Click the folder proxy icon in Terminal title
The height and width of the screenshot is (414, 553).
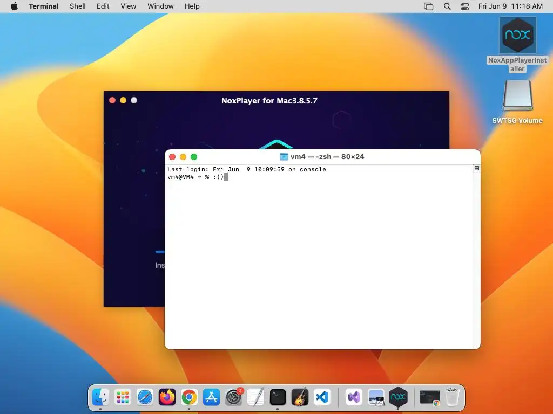[284, 157]
